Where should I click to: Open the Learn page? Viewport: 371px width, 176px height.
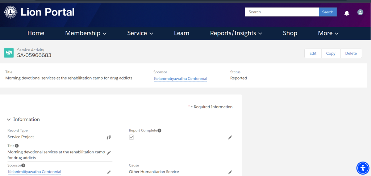point(182,33)
